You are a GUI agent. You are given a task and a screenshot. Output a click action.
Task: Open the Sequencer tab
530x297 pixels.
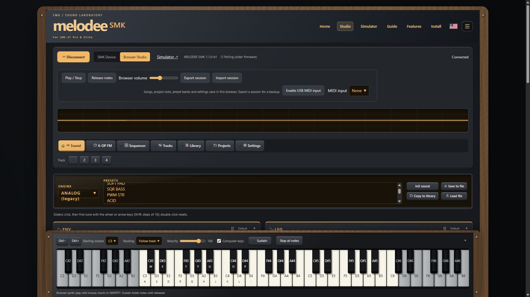tap(133, 146)
